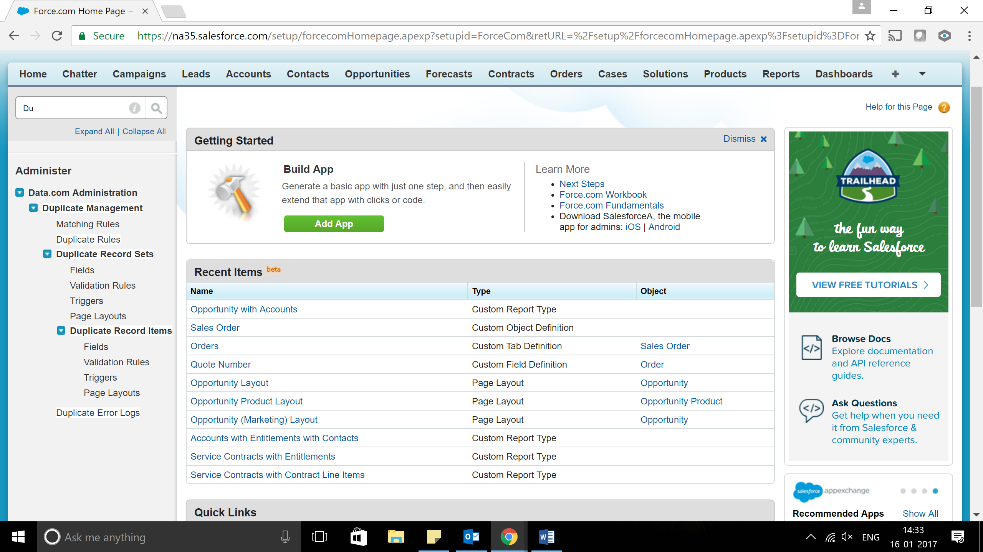Collapse Duplicate Record Sets node
983x552 pixels.
coord(47,254)
